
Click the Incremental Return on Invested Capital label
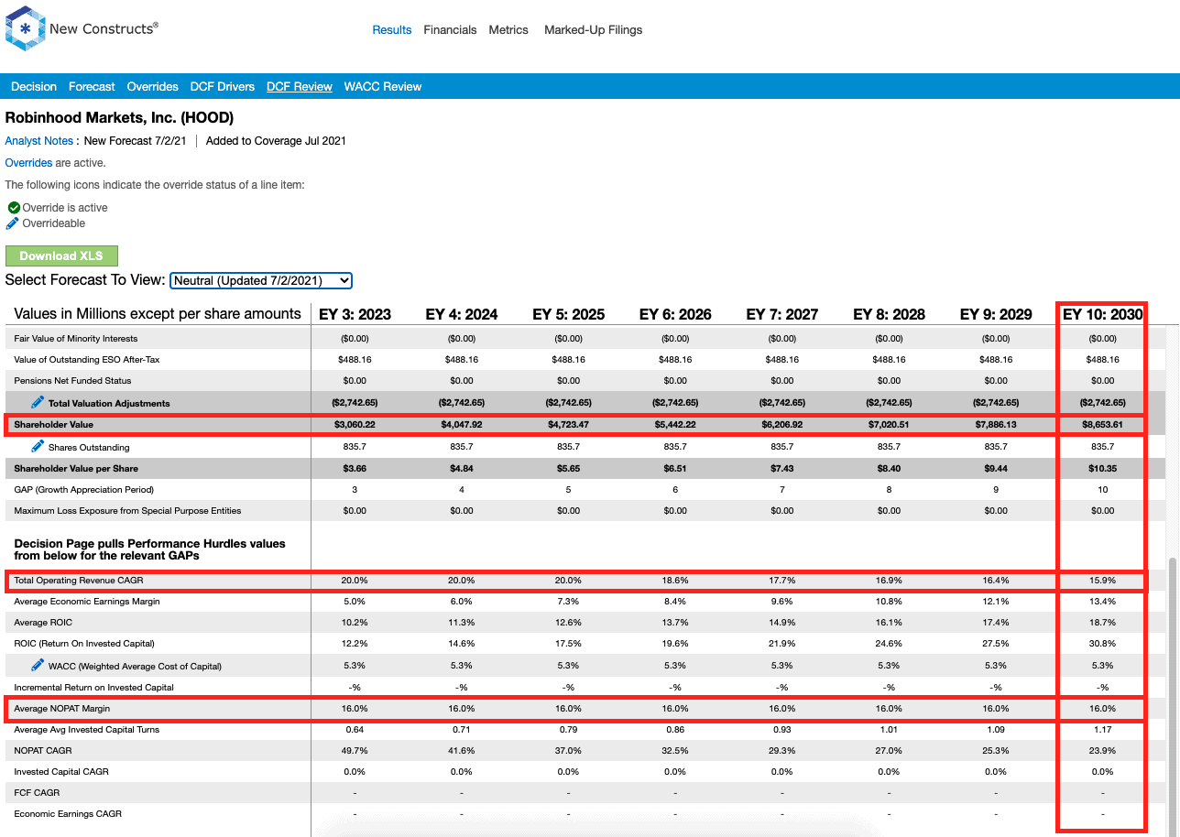93,687
